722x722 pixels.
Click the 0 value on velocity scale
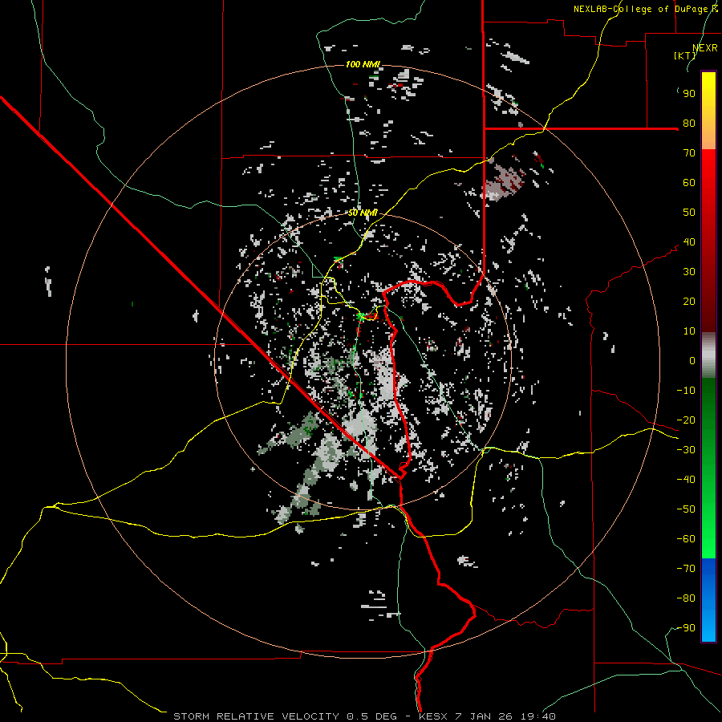[x=692, y=361]
